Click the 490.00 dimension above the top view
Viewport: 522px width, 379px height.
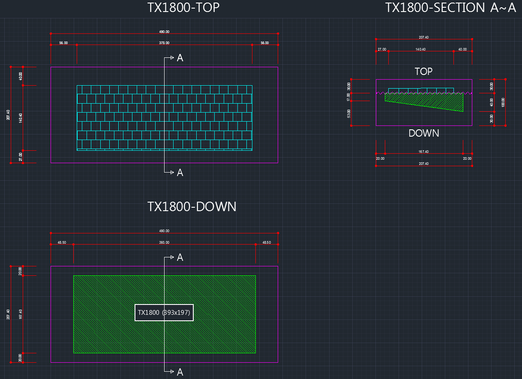(x=164, y=32)
